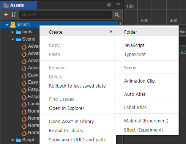186x144 pixels.
Task: Create a new Scene from submenu
Action: tap(147, 68)
